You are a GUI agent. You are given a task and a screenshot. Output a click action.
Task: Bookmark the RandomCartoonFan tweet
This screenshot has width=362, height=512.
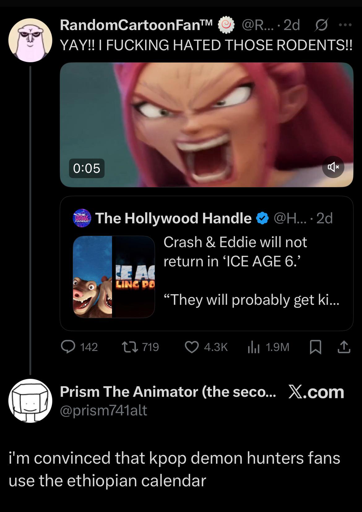click(x=315, y=347)
